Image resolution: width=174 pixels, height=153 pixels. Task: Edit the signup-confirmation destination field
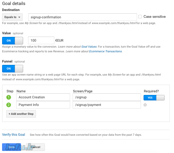tap(82, 17)
